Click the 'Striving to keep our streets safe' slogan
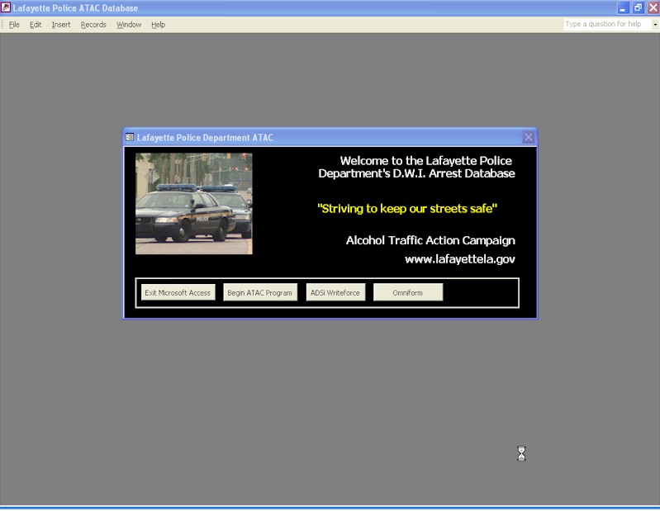Viewport: 660px width, 511px height. pos(407,209)
